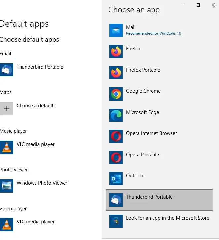The height and width of the screenshot is (240, 219).
Task: Select the Mail app icon
Action: click(x=116, y=30)
